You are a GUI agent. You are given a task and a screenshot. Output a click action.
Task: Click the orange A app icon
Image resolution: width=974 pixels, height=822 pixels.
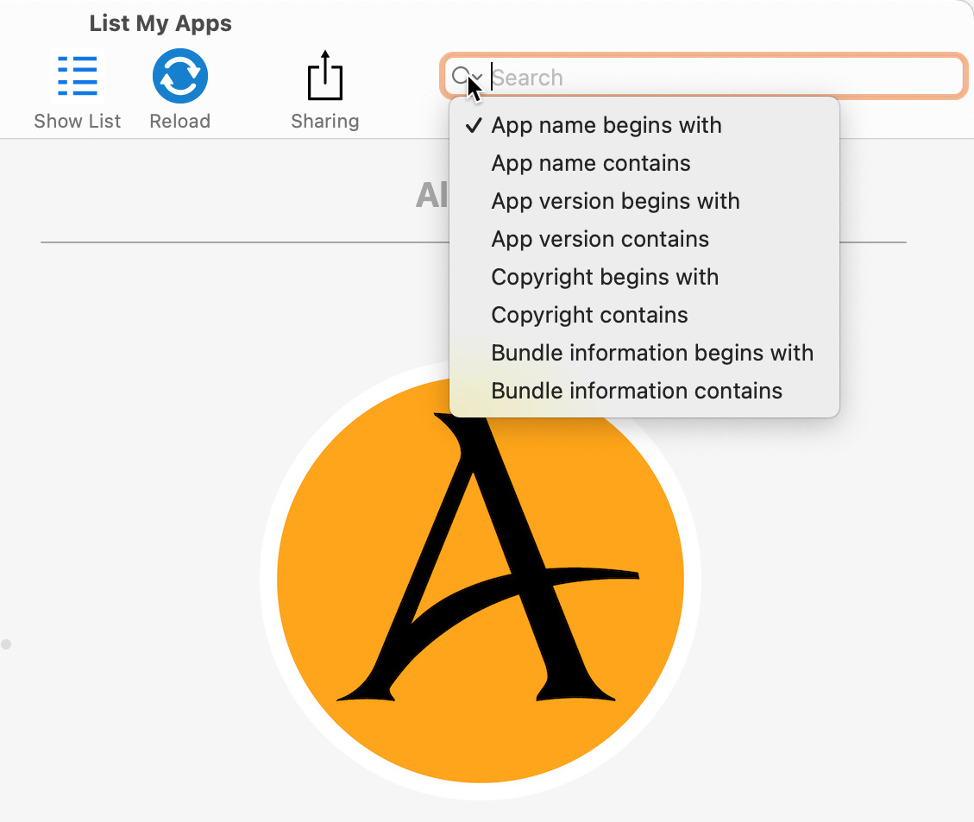[x=481, y=580]
